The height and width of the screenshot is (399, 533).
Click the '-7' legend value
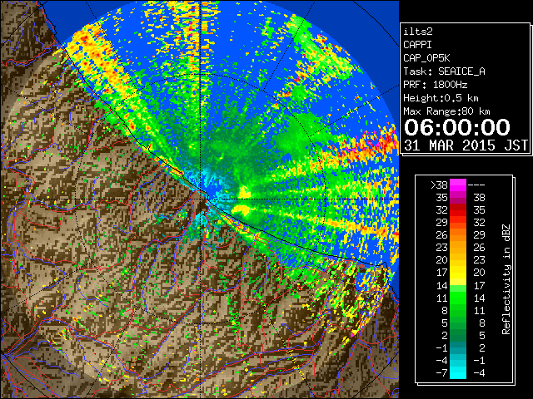pos(441,372)
